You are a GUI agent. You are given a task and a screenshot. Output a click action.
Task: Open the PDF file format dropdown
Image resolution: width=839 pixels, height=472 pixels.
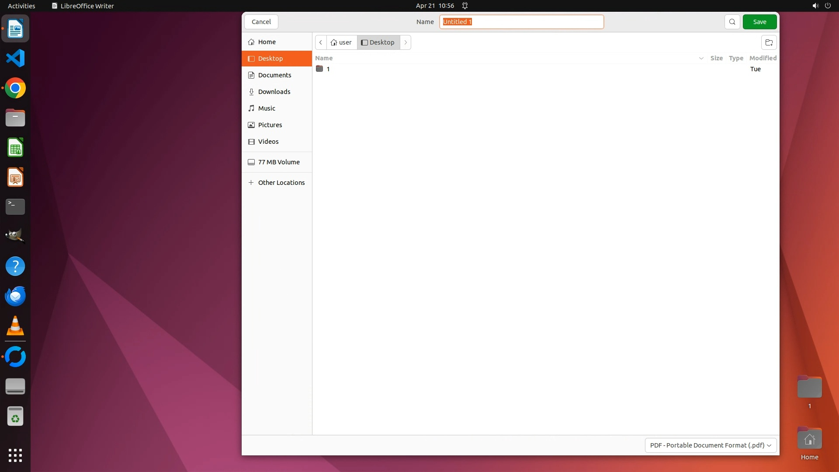point(711,445)
